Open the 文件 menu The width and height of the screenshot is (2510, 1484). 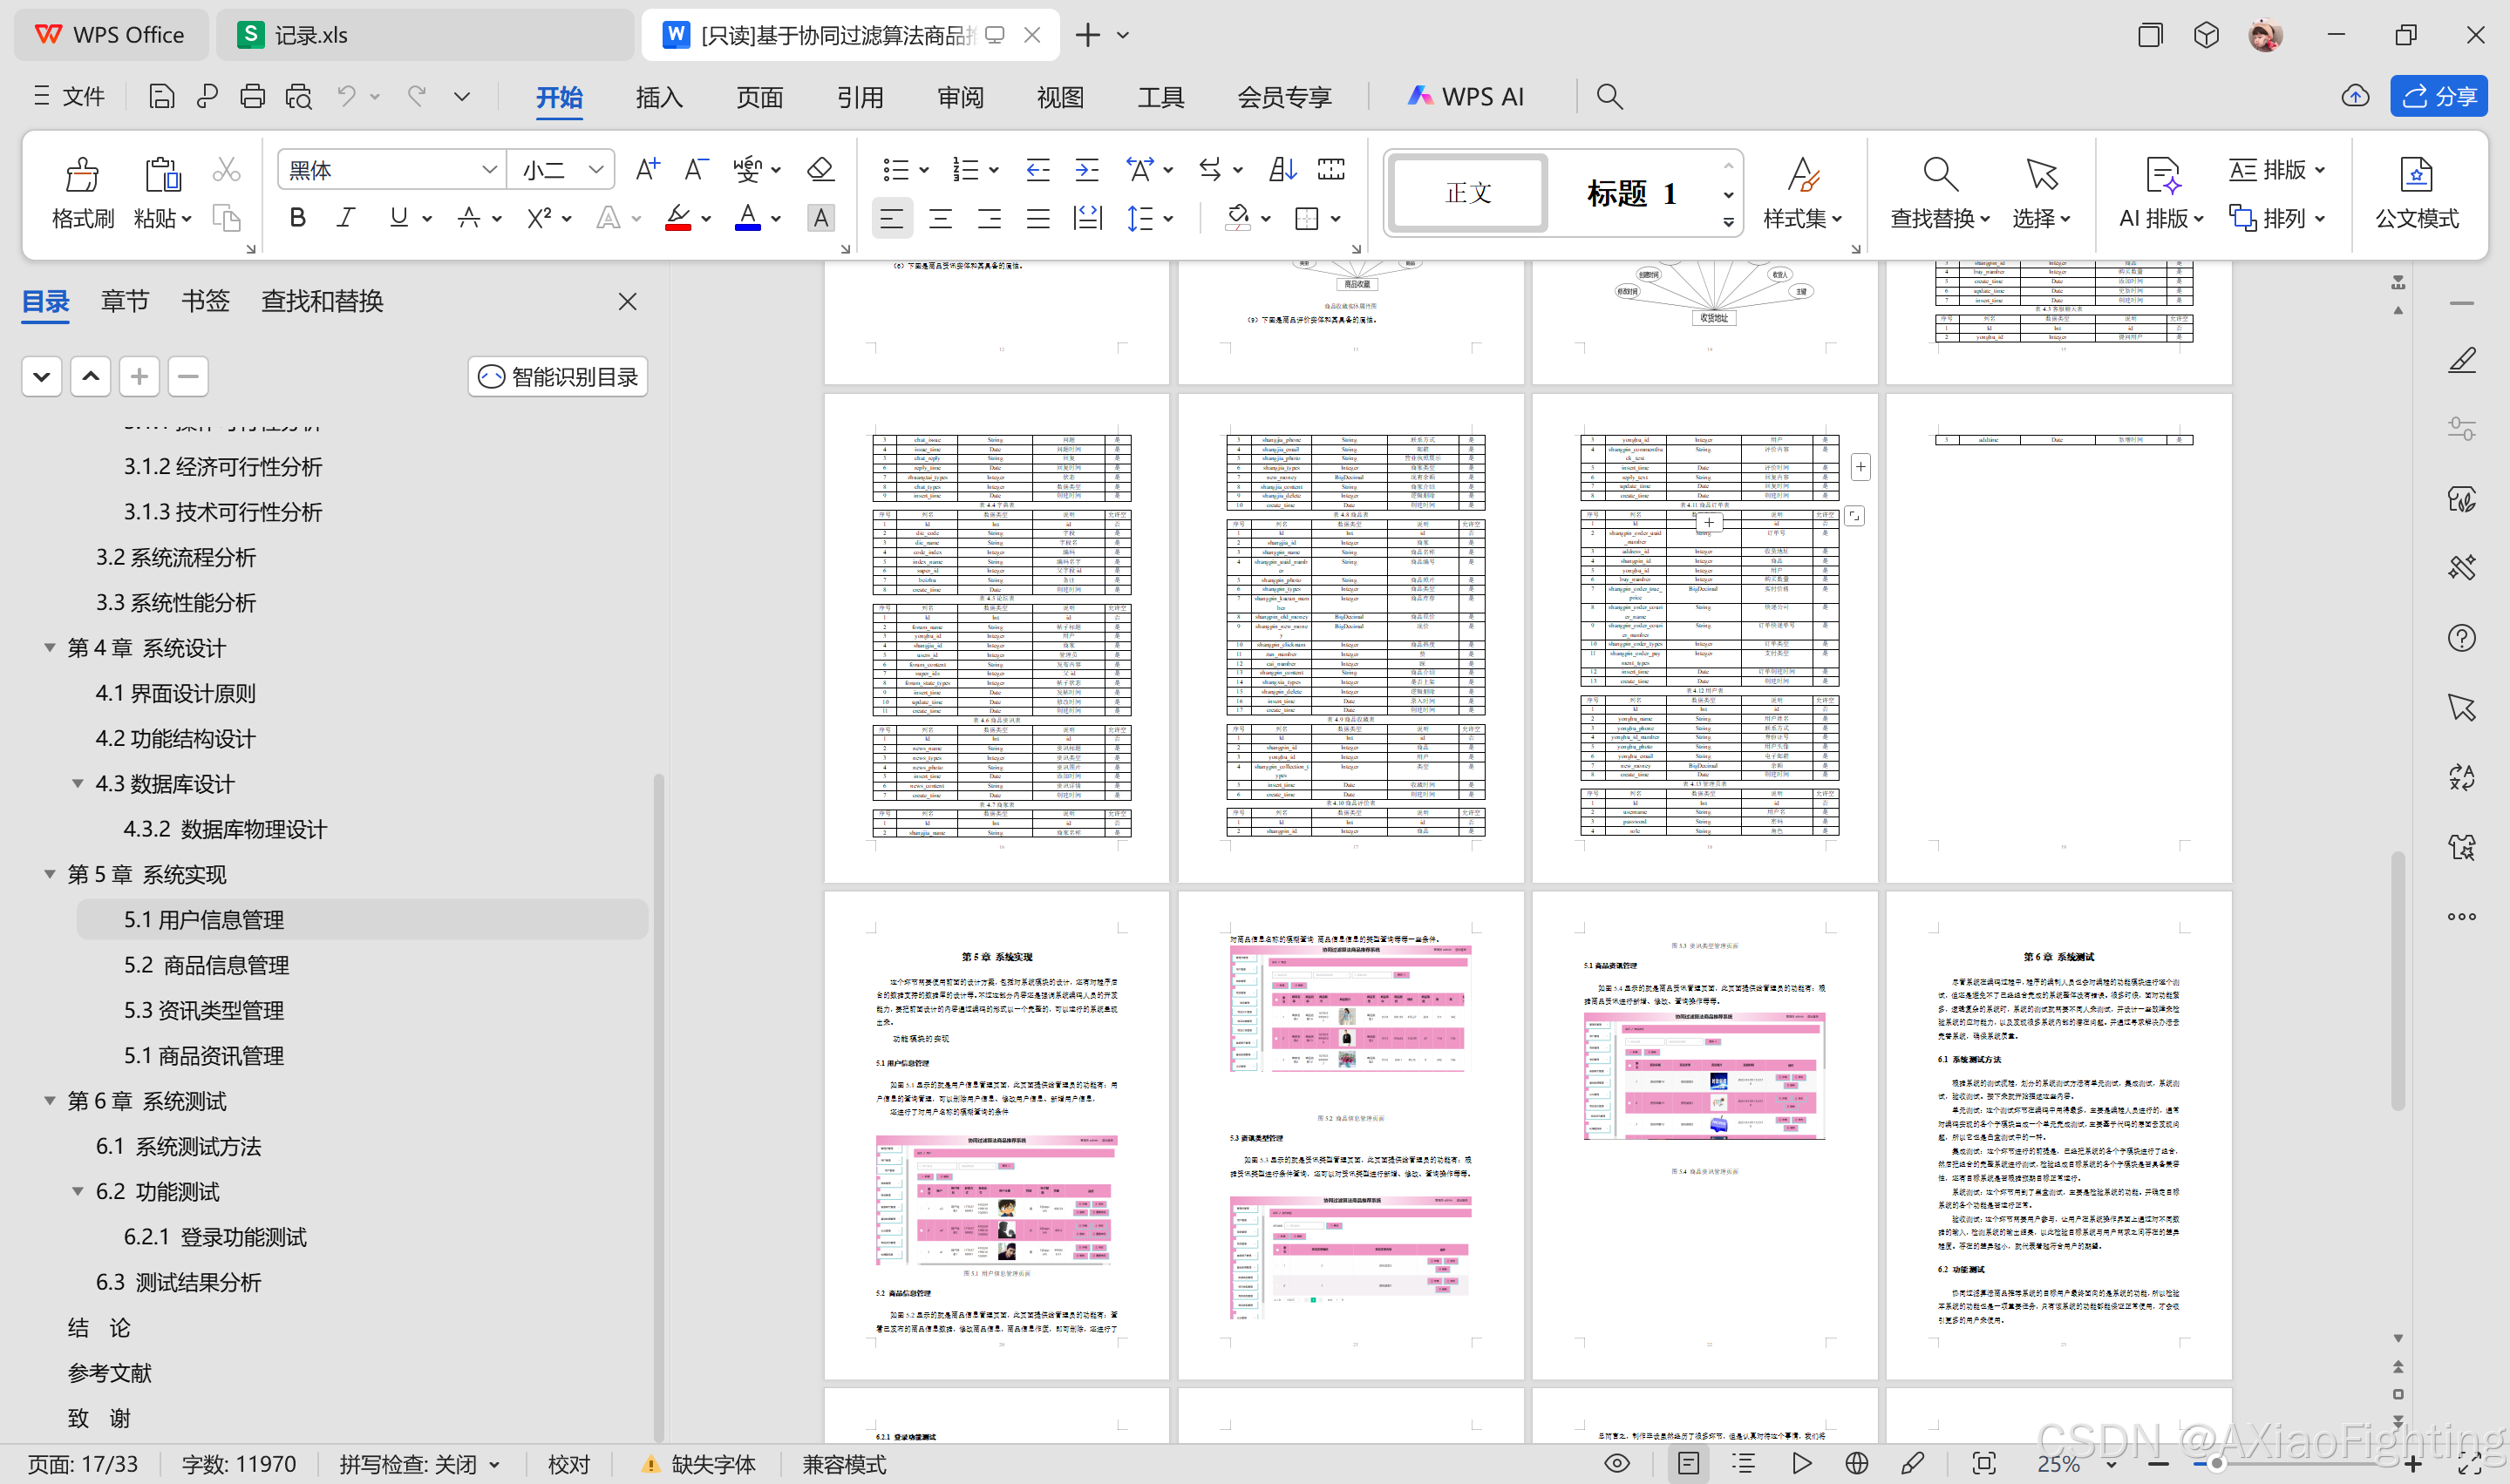[68, 96]
